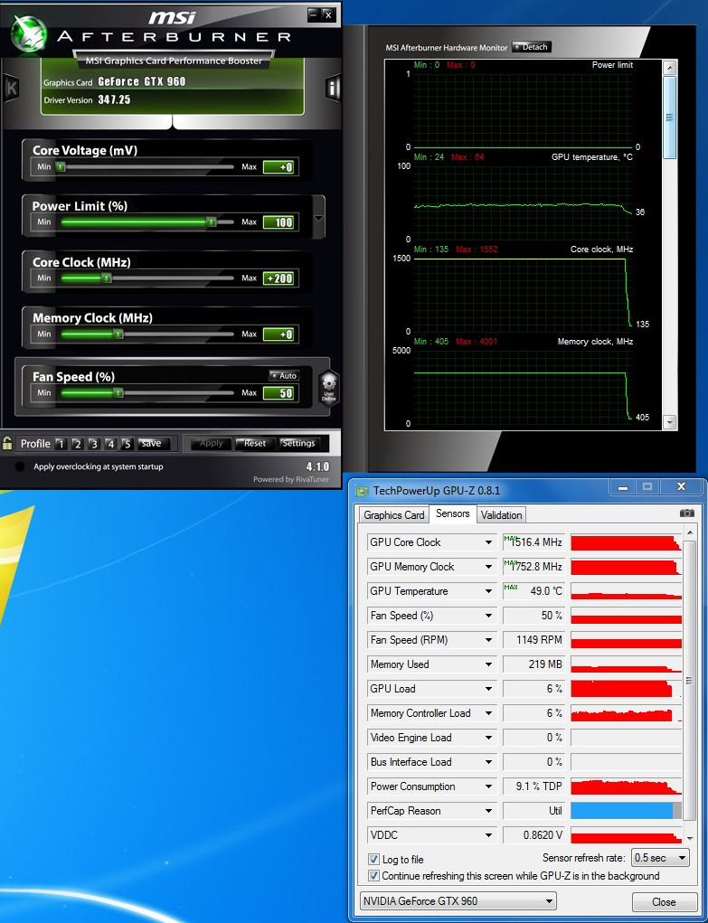Open the Validation tab

point(501,515)
